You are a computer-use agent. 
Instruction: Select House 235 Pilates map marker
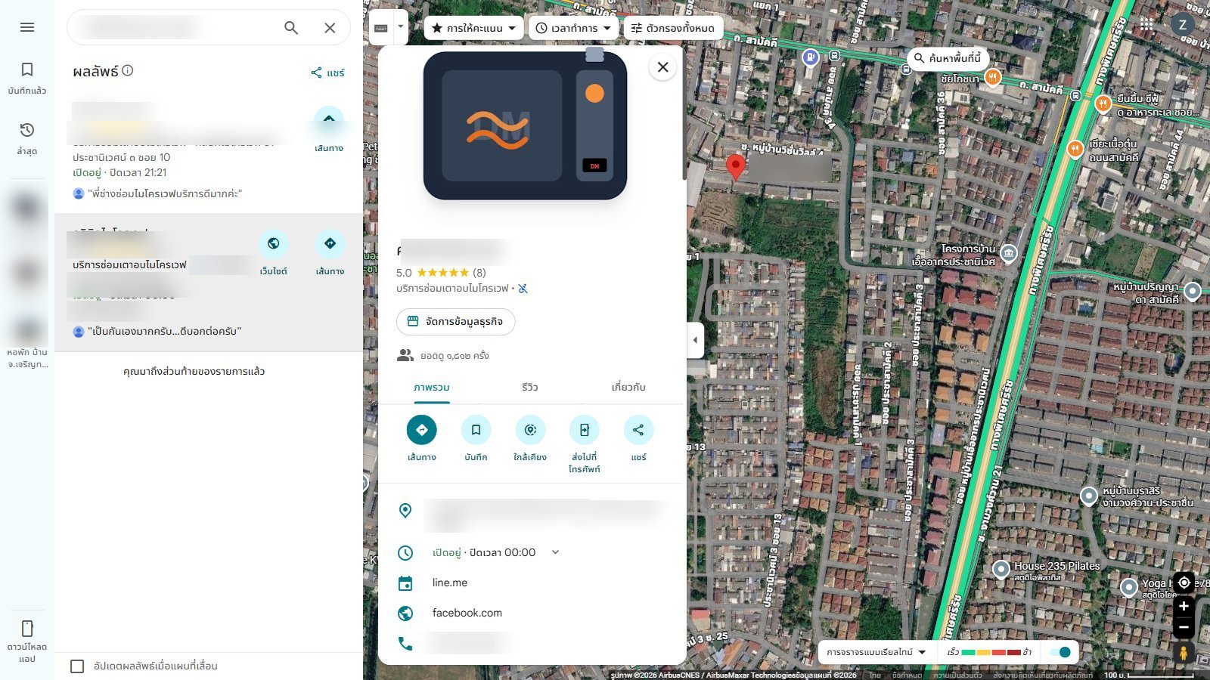pyautogui.click(x=1001, y=569)
